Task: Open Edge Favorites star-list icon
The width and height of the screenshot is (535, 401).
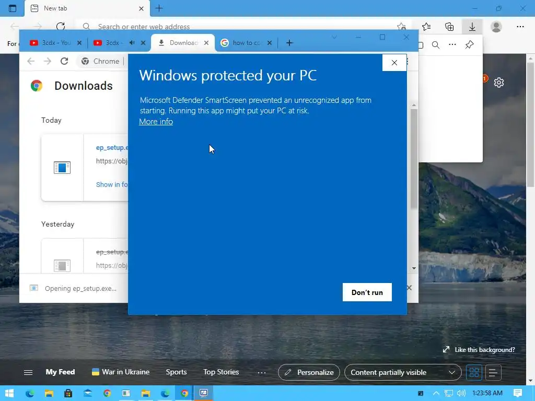Action: 426,27
